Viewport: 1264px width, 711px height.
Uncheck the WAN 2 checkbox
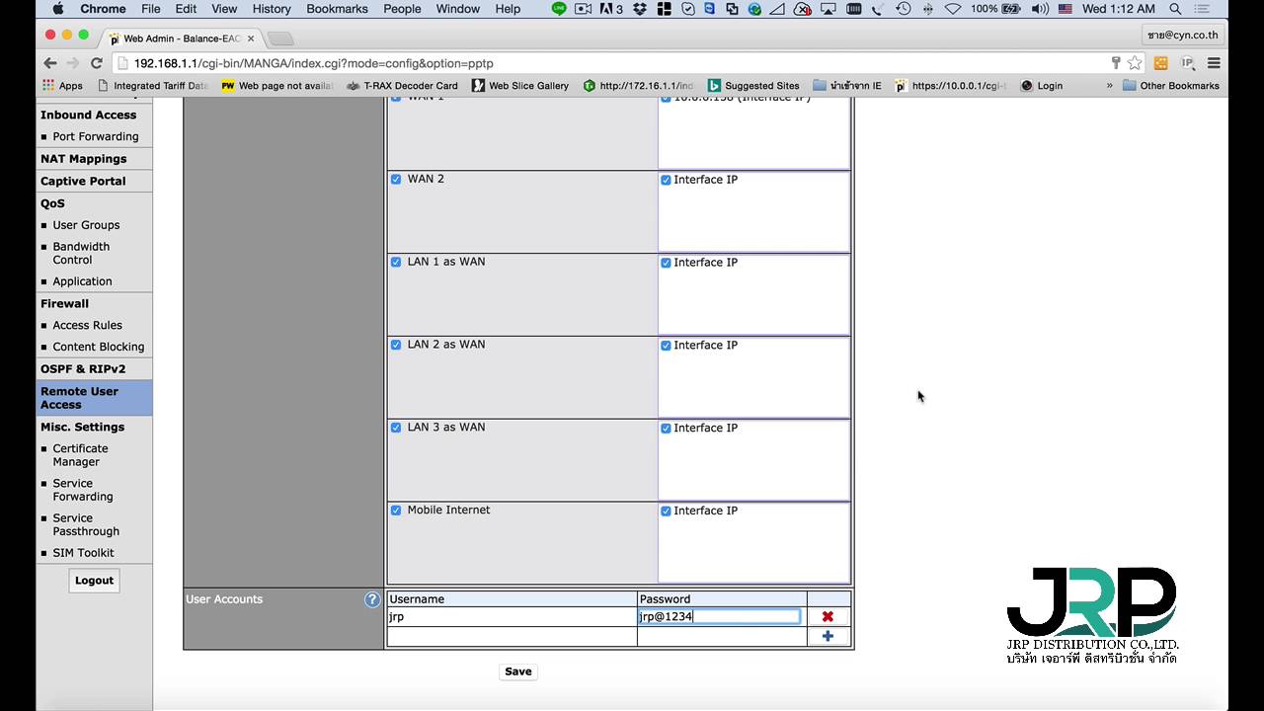tap(396, 180)
